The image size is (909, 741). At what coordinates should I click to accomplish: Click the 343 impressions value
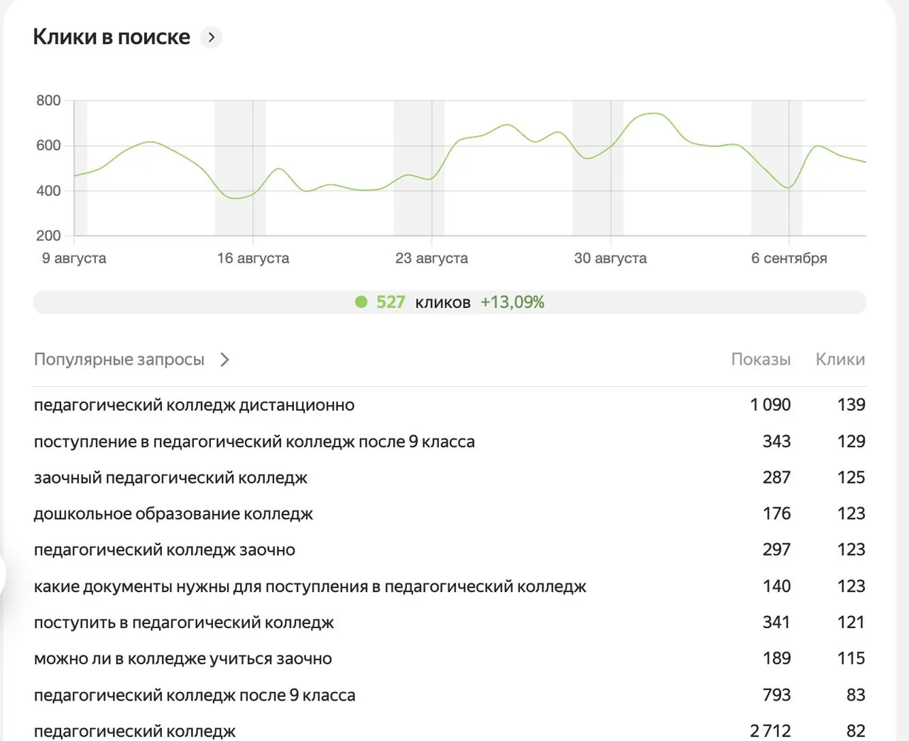click(777, 441)
